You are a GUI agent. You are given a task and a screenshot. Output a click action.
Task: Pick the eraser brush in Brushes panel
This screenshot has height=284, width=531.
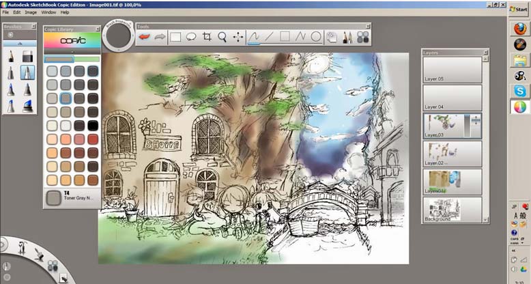[x=27, y=56]
